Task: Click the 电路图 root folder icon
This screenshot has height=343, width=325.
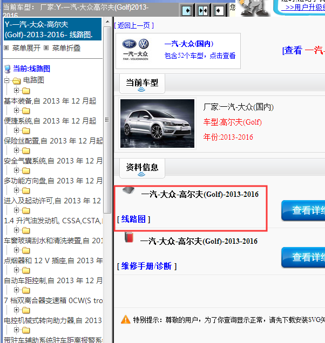Action: click(x=16, y=80)
